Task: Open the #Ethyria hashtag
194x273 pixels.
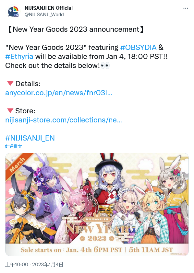Action: click(19, 56)
